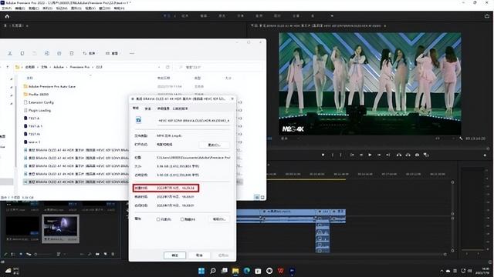Click the Share icon in File Explorer toolbar
494x277 pixels.
click(59, 53)
